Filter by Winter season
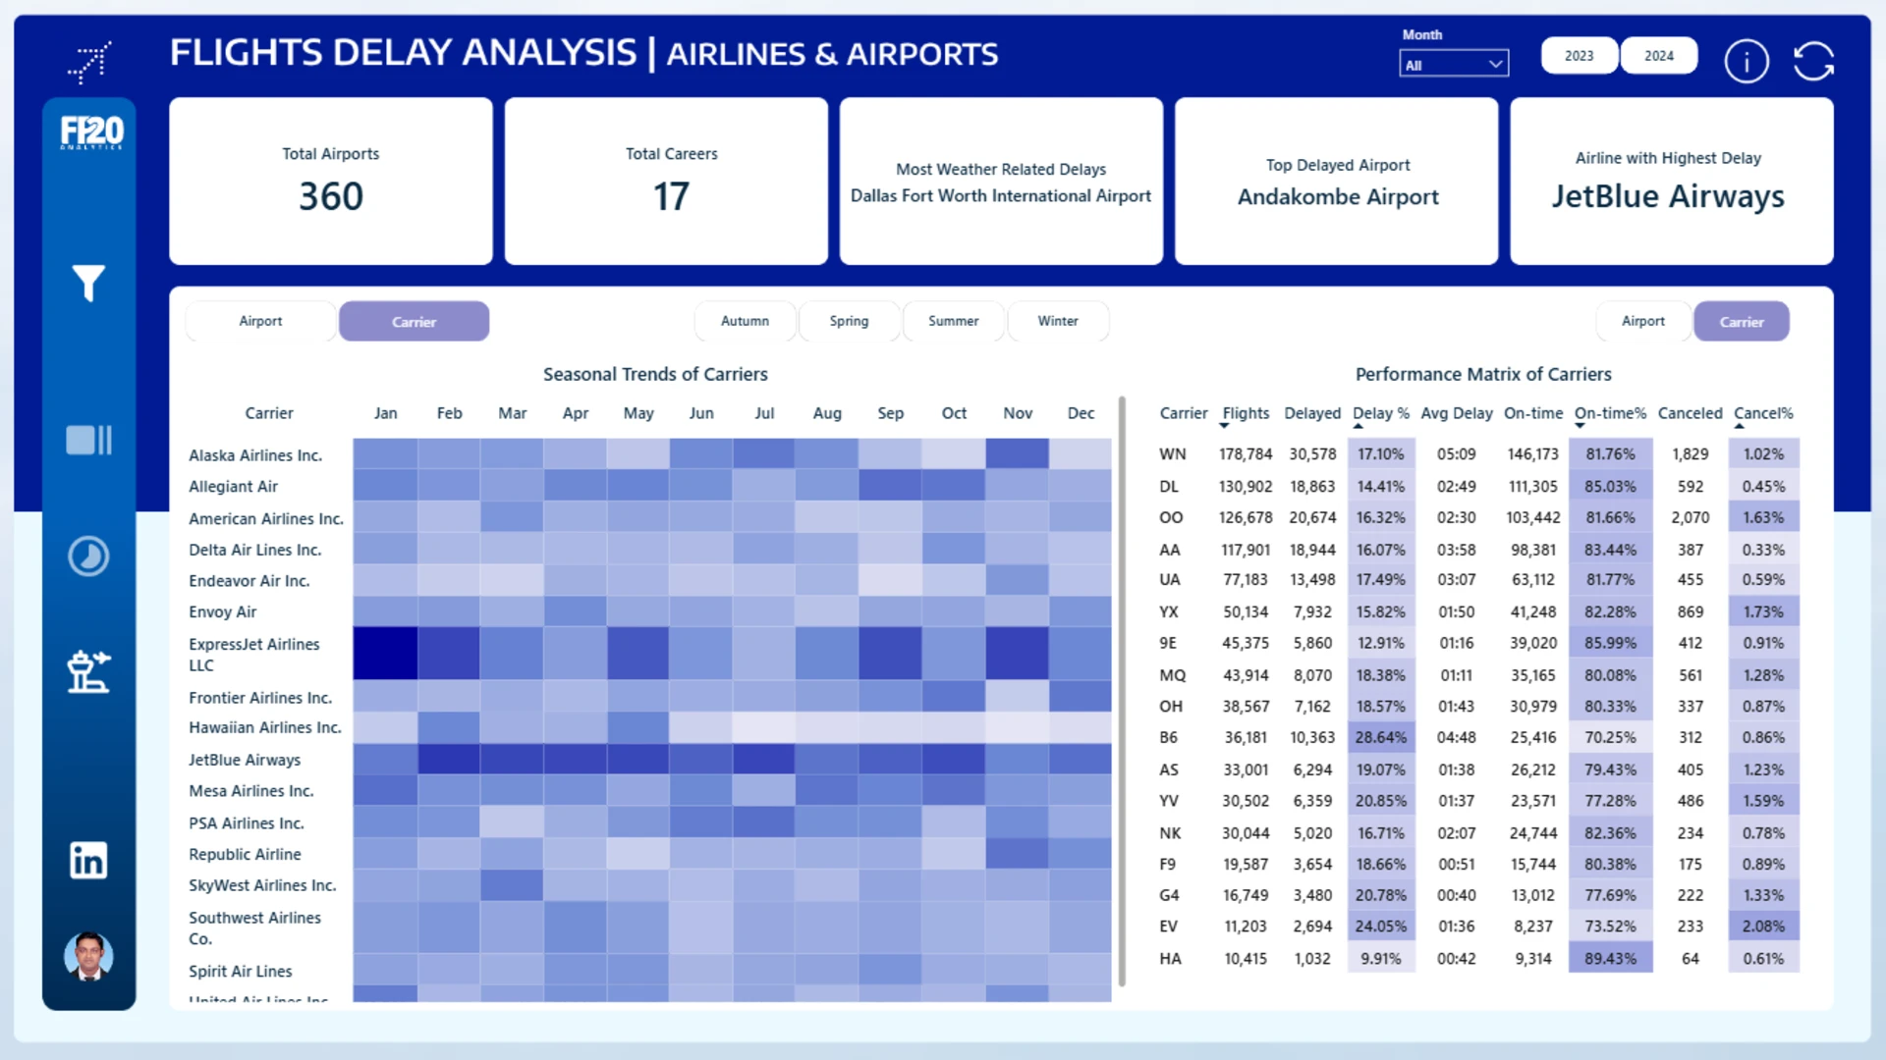Image resolution: width=1886 pixels, height=1060 pixels. coord(1058,321)
